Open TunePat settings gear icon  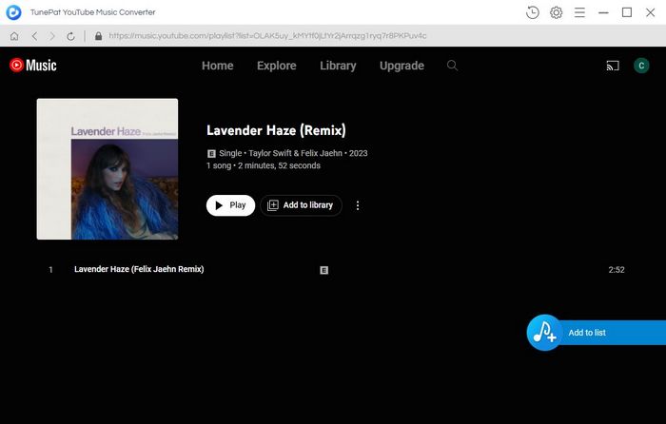coord(556,12)
